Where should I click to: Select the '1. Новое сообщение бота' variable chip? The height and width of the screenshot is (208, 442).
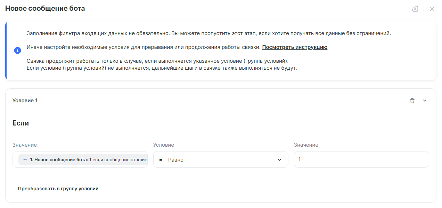[x=83, y=160]
